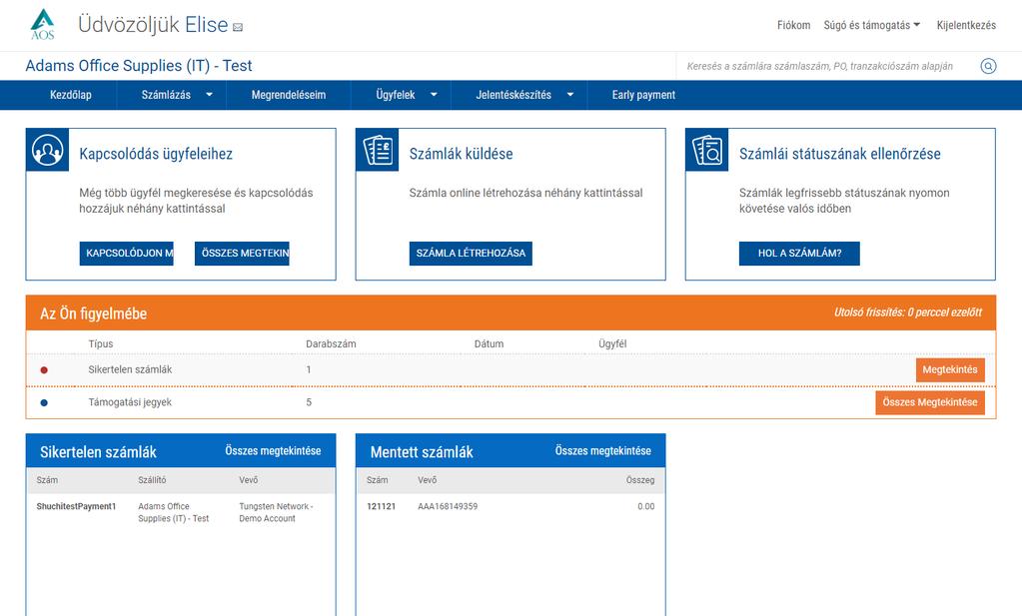
Task: Go to Kezdőlap tab
Action: pyautogui.click(x=71, y=95)
